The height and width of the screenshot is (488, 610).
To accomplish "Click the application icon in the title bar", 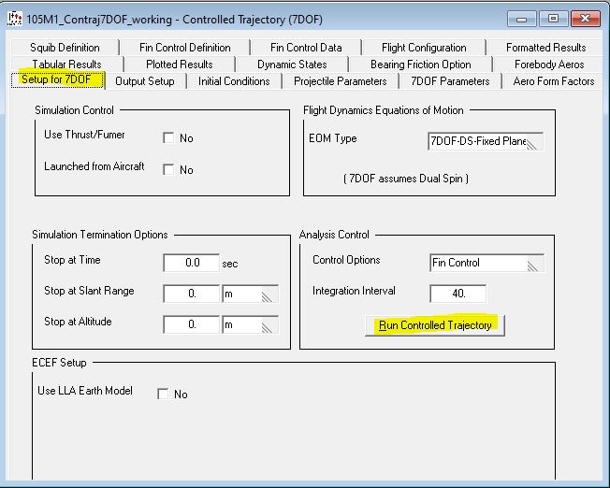I will (x=14, y=19).
